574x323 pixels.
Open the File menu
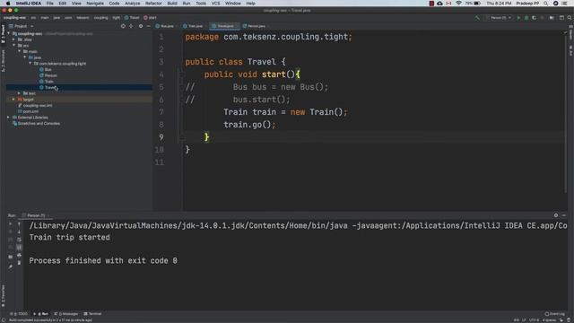pyautogui.click(x=49, y=4)
